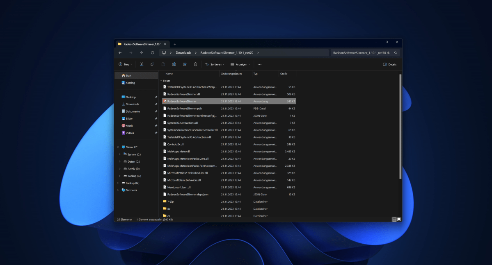Click the vertical scrollbar of file list
This screenshot has height=265, width=492.
(x=400, y=127)
